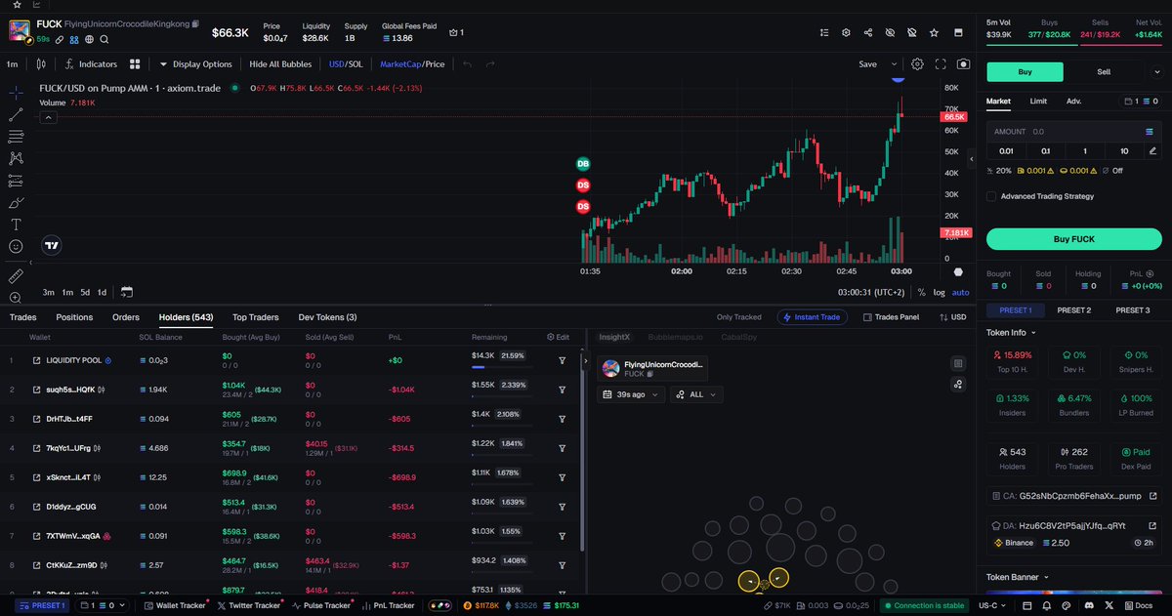
Task: Toggle auto scale on chart
Action: [x=961, y=292]
